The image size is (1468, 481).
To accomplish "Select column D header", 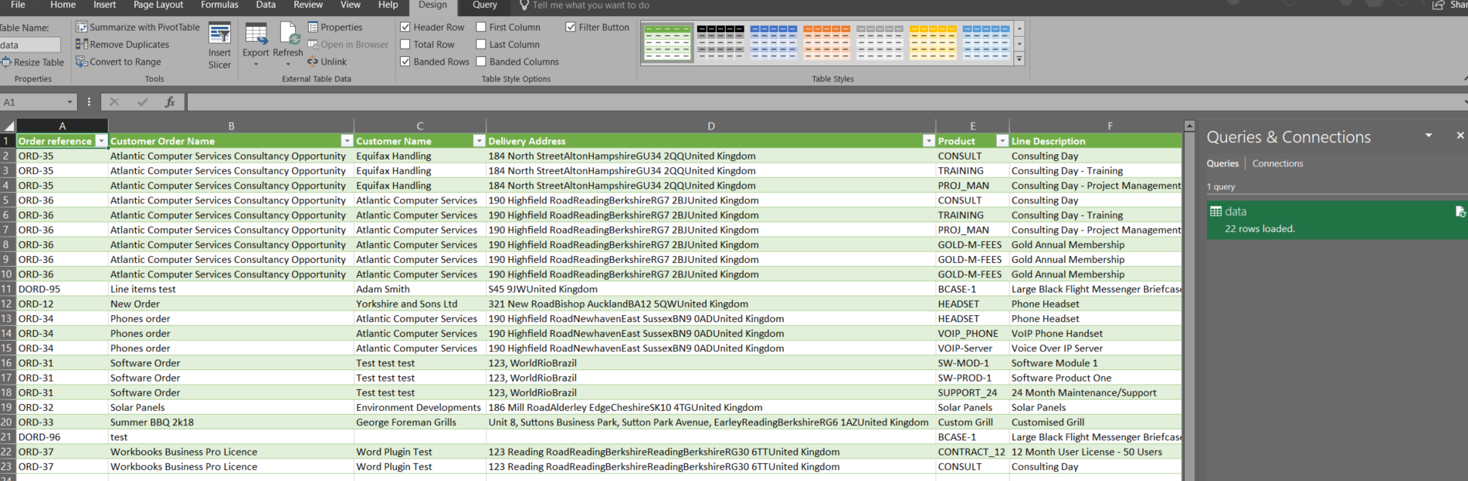I will pyautogui.click(x=710, y=126).
